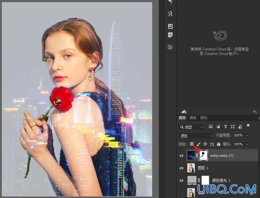
Task: Click the Creative Cloud offline logo in Libraries
Action: coord(220,36)
